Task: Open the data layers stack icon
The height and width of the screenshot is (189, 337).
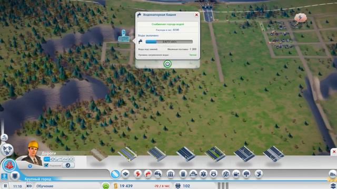Action: [x=333, y=185]
